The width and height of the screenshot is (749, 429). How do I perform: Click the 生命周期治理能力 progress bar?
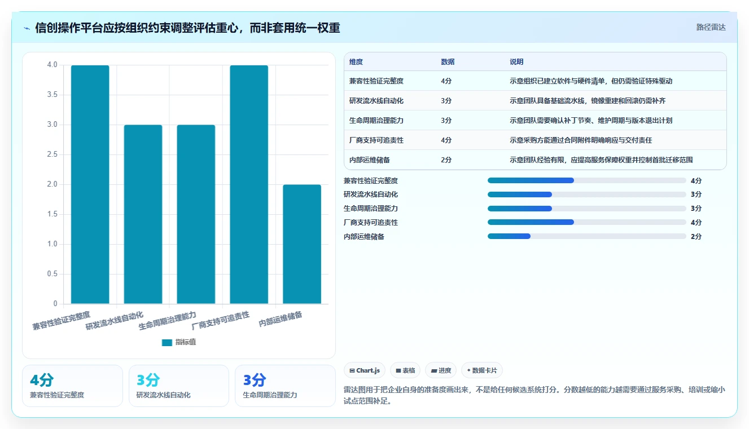coord(587,209)
